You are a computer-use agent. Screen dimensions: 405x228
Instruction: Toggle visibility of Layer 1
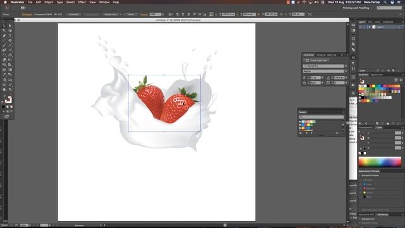click(x=361, y=27)
